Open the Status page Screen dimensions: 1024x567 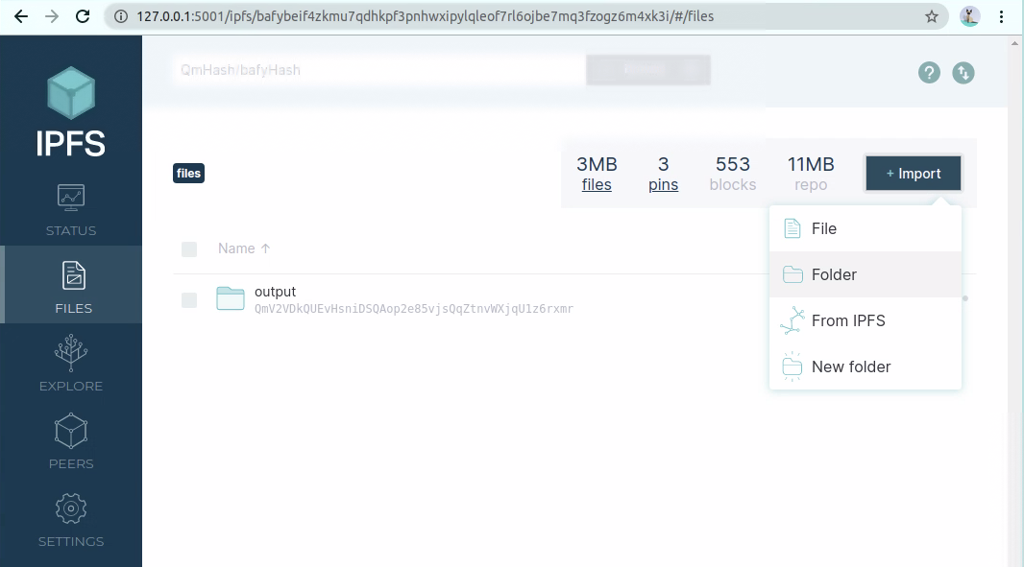71,210
